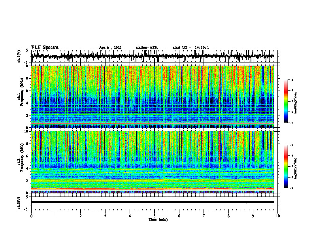Select the date text "Apr. 6, 2021"
This screenshot has width=313, height=242.
click(x=110, y=47)
